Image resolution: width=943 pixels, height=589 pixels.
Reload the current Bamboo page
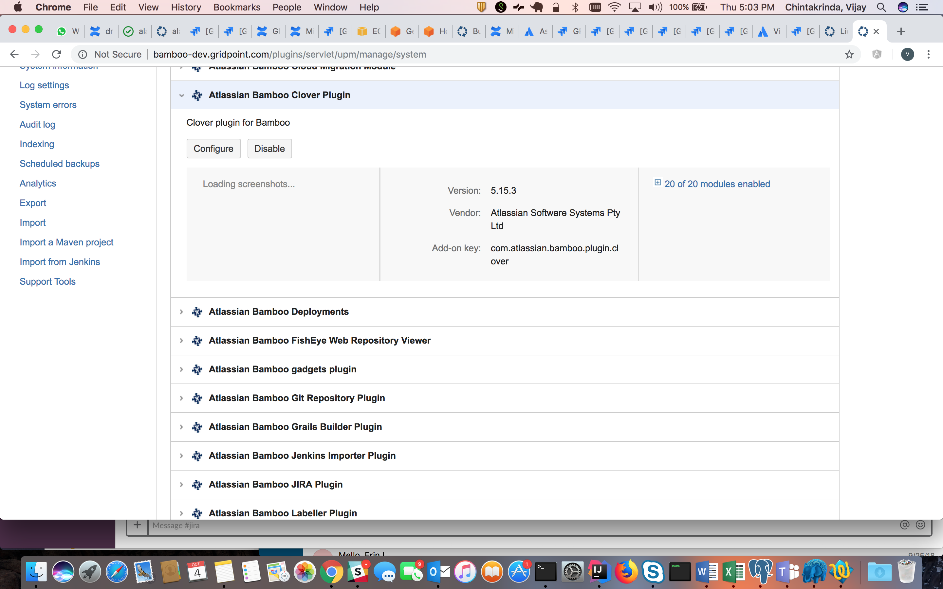tap(57, 55)
